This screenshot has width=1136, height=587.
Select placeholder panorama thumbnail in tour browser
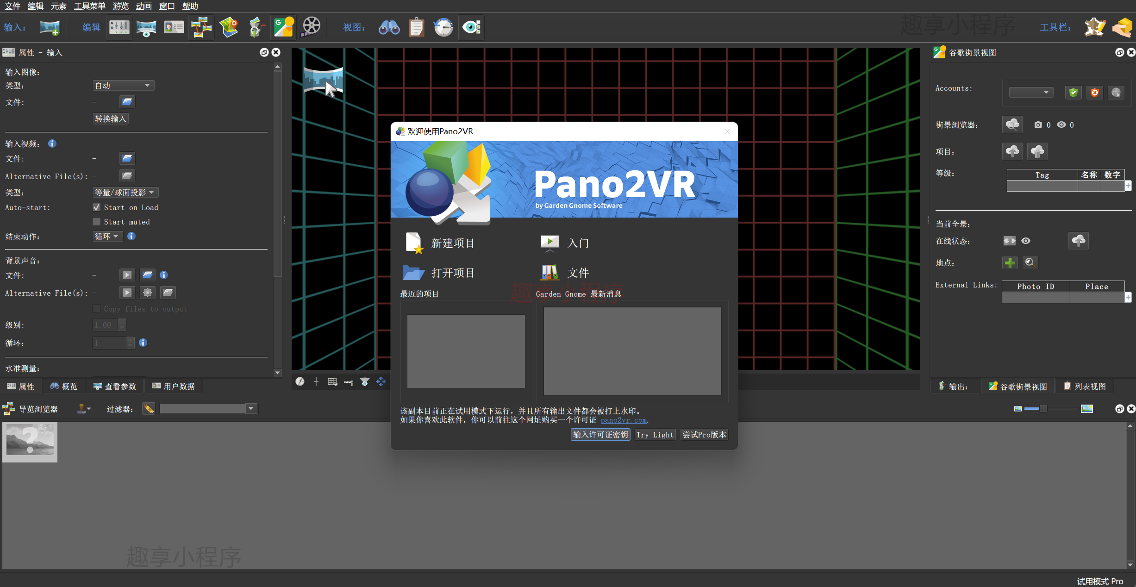tap(30, 442)
